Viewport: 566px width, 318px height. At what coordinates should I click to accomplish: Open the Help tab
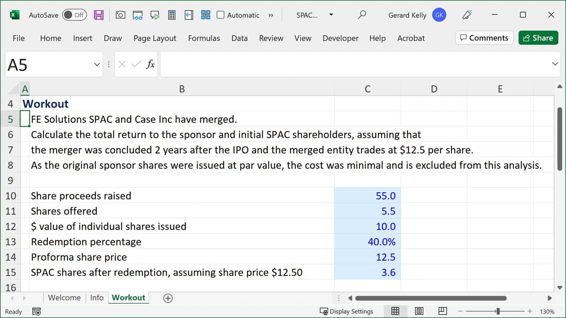coord(377,38)
